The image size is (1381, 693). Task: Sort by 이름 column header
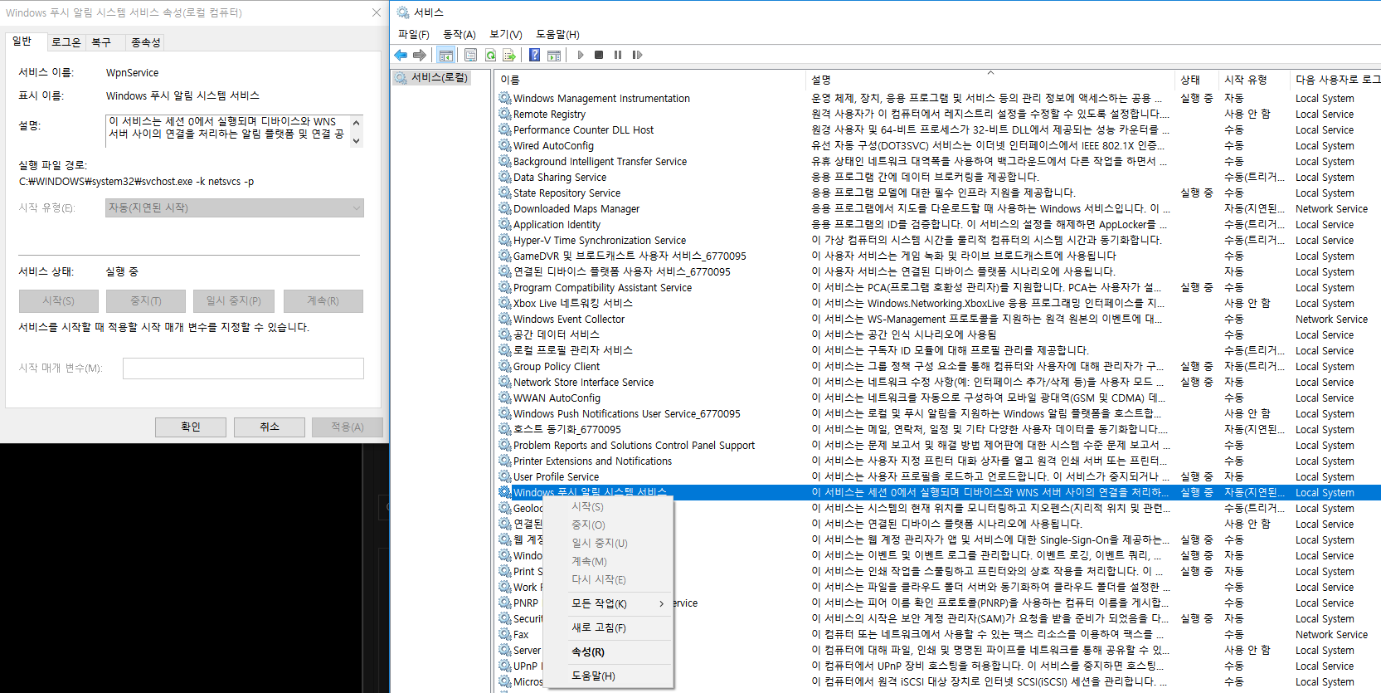tap(649, 80)
